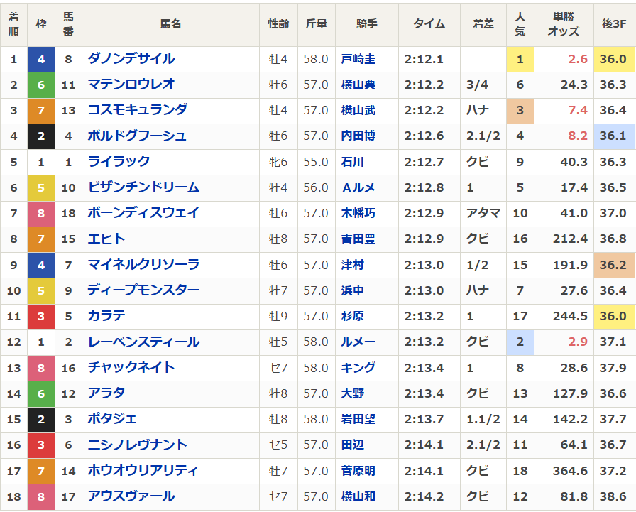Click jockey name 横山典
The width and height of the screenshot is (636, 512).
pos(358,85)
